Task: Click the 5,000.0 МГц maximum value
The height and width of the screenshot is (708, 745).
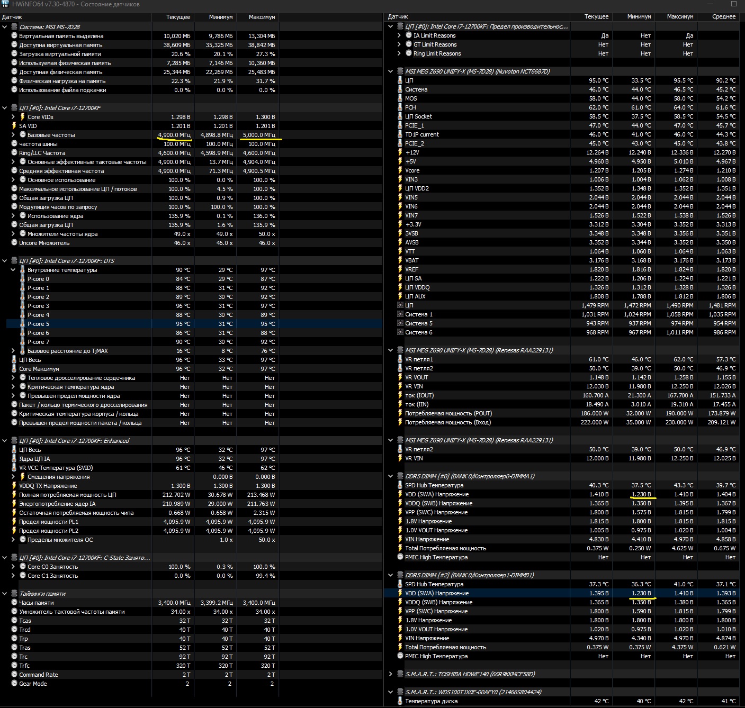Action: 259,135
